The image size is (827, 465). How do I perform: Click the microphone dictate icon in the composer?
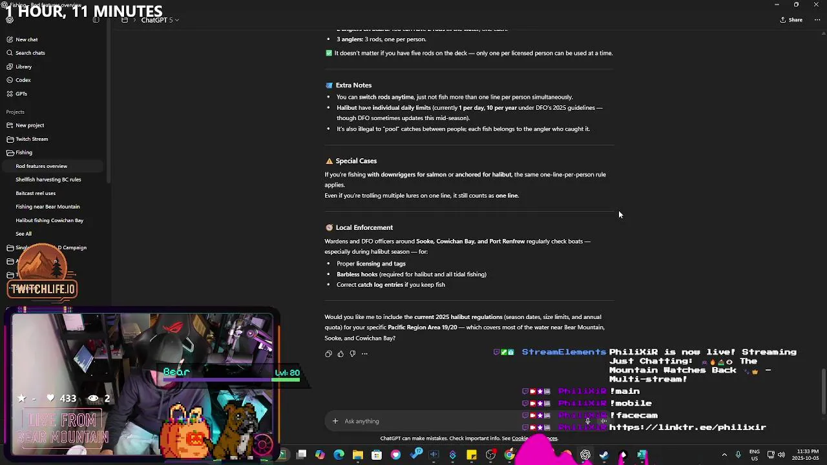coord(587,421)
